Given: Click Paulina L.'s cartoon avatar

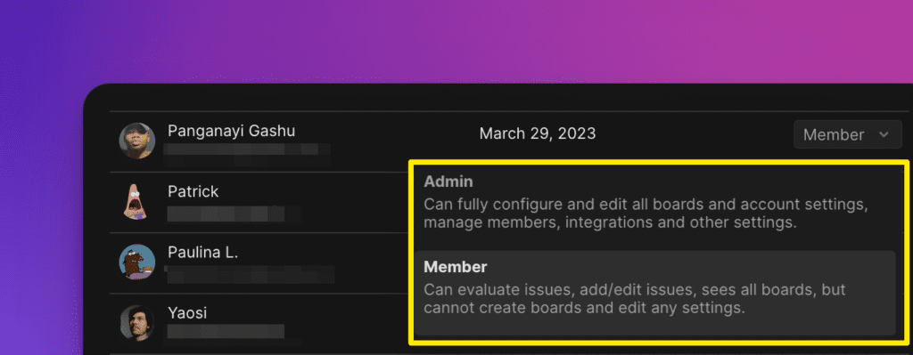Looking at the screenshot, I should click(137, 262).
